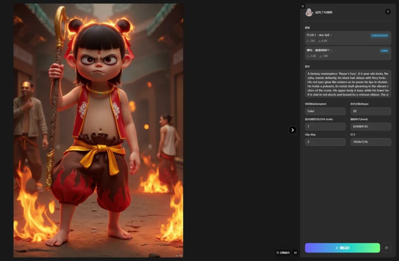
Task: Click the LORA tag badge
Action: pyautogui.click(x=384, y=51)
